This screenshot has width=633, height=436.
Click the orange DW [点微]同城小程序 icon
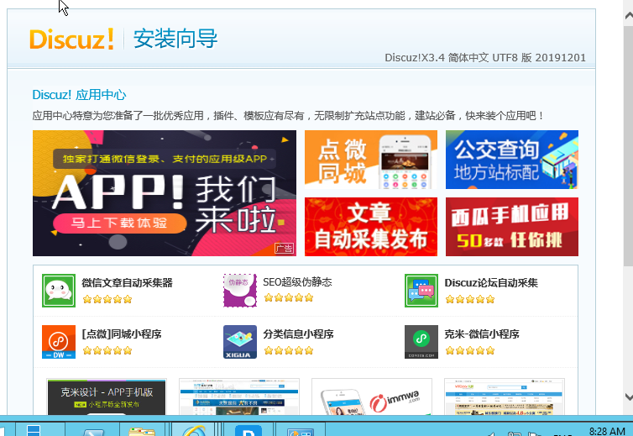click(59, 342)
